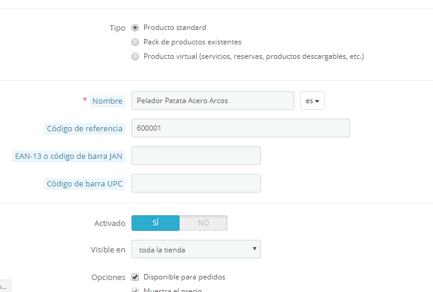
Task: Click the Activado label text
Action: [x=110, y=223]
